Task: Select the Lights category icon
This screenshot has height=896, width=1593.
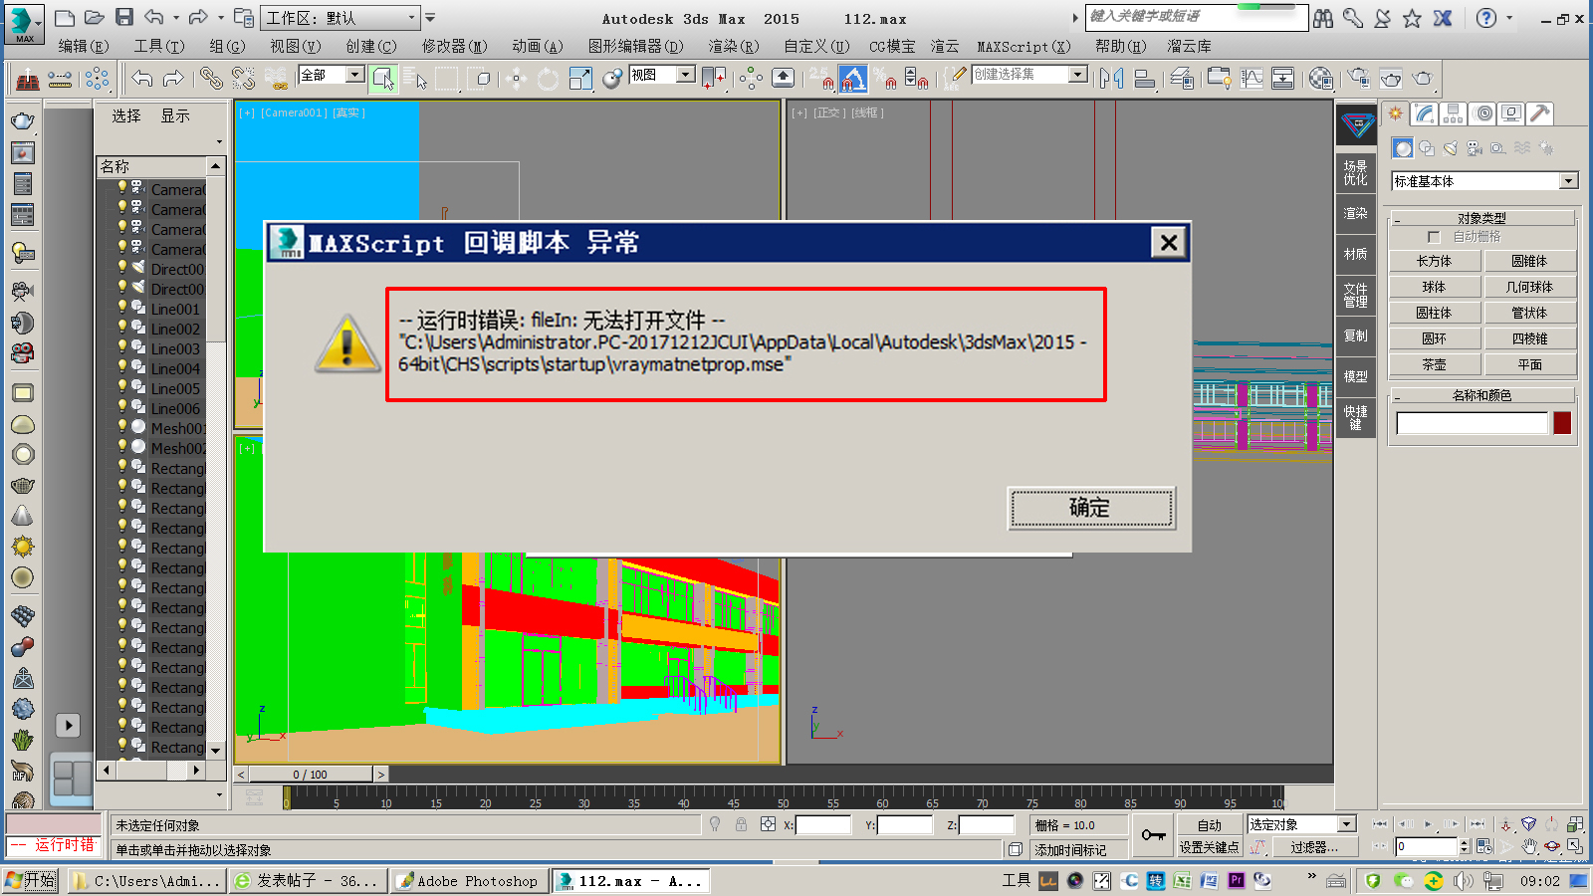Action: [x=1451, y=148]
